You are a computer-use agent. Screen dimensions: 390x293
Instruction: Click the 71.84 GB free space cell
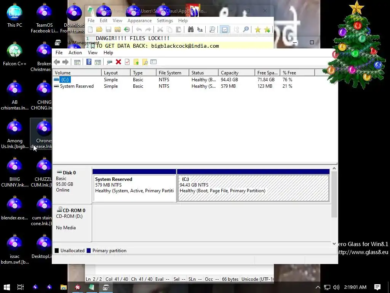click(x=266, y=79)
